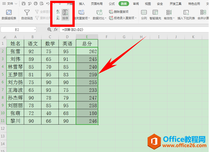Click the name cell 王梦丽
Viewport: 209px width, 152px height.
pyautogui.click(x=15, y=74)
